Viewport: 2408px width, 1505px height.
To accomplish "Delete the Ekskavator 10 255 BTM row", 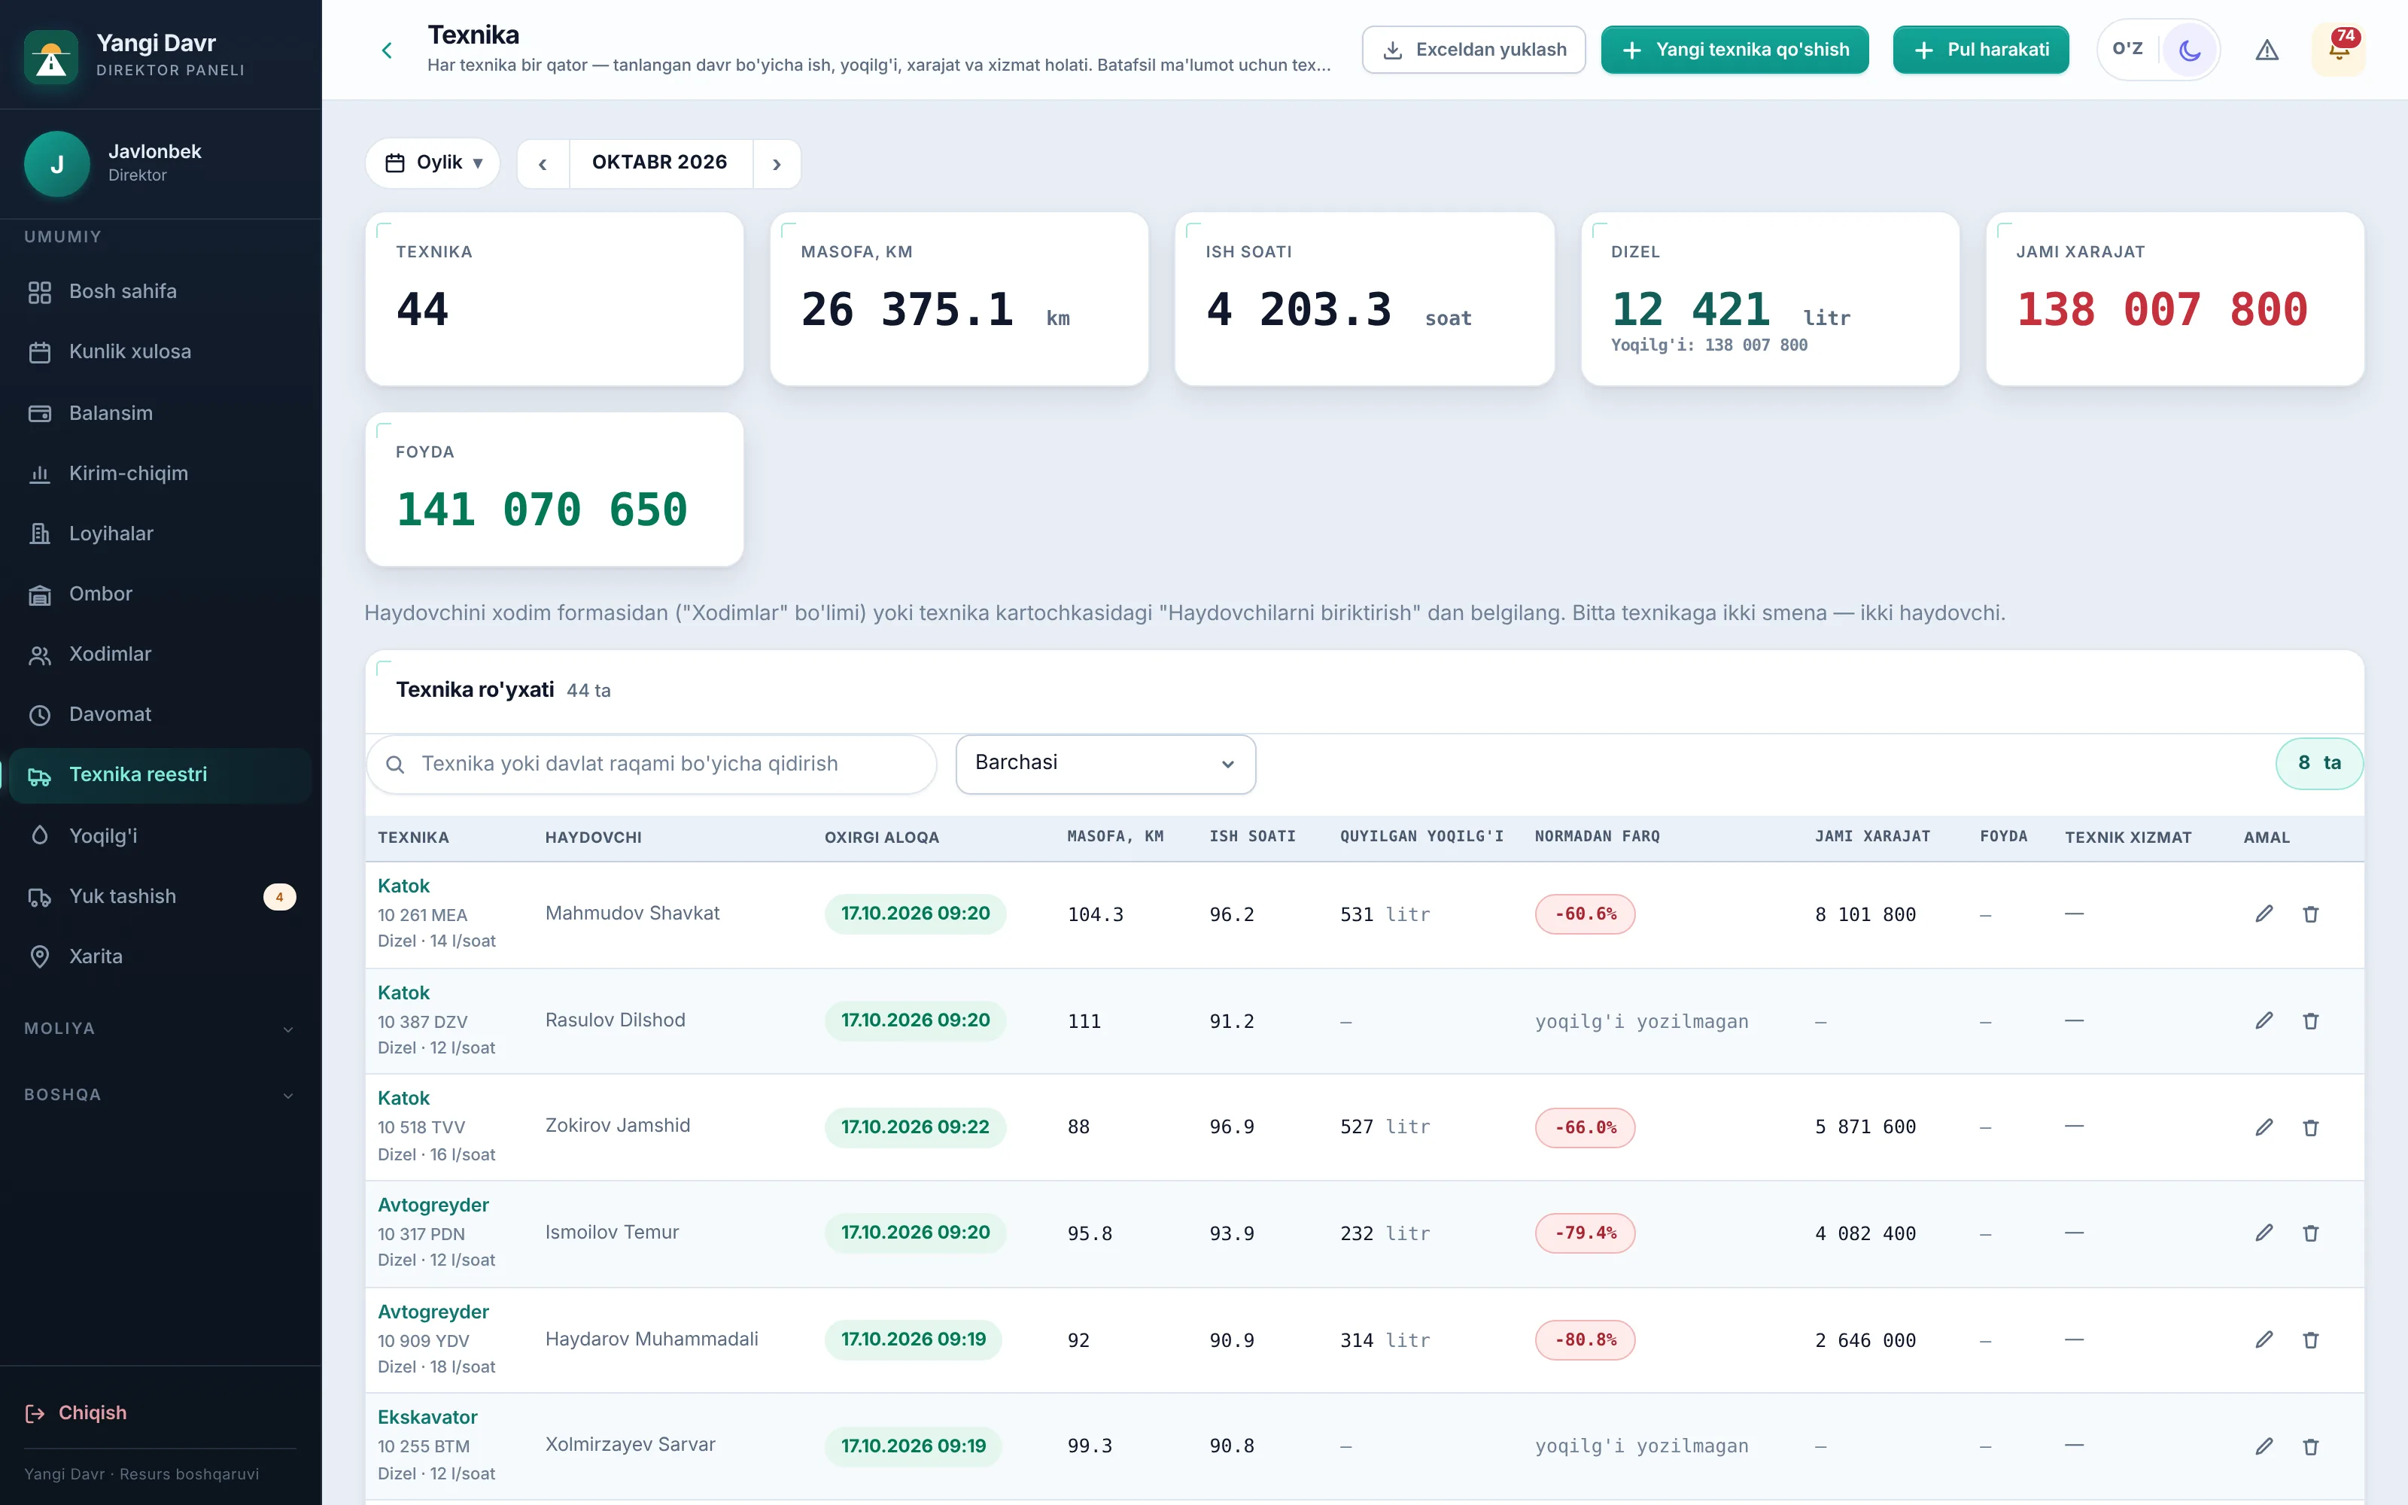I will point(2310,1446).
